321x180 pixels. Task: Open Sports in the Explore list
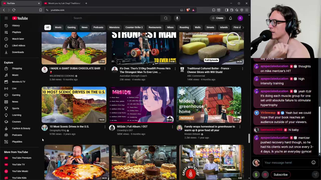[x=16, y=108]
